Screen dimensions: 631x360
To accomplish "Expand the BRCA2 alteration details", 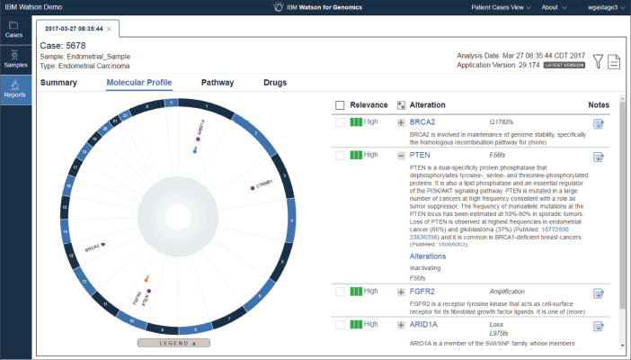I will tap(401, 122).
